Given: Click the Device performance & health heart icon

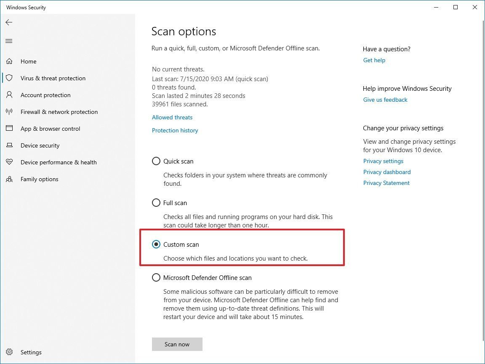Looking at the screenshot, I should tap(9, 162).
